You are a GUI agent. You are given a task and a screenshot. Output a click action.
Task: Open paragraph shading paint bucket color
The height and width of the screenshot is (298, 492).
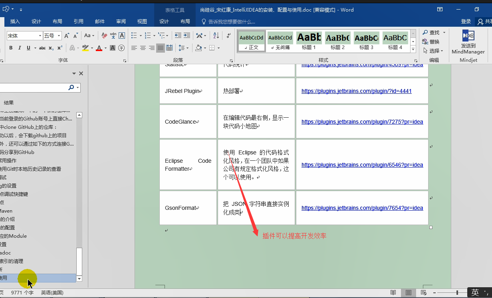click(x=198, y=48)
